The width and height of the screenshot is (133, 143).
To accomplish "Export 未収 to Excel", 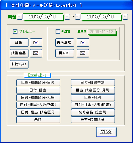I will pos(38,120).
